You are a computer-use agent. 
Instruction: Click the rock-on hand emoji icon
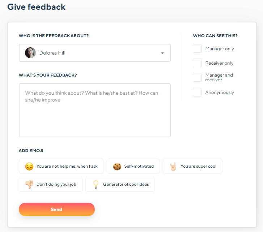[173, 166]
